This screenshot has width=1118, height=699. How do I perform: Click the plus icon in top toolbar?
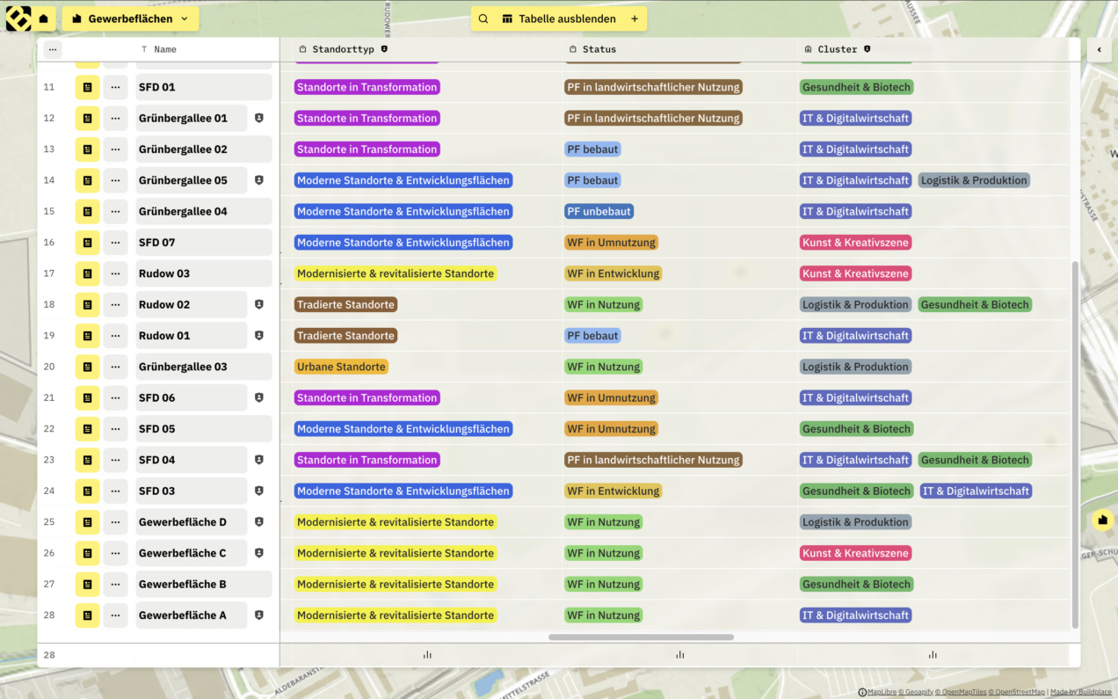[635, 18]
